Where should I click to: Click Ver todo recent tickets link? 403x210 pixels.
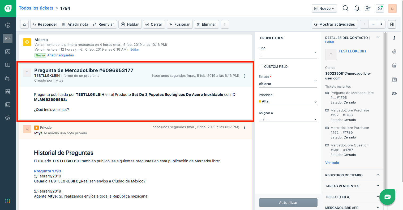(332, 163)
